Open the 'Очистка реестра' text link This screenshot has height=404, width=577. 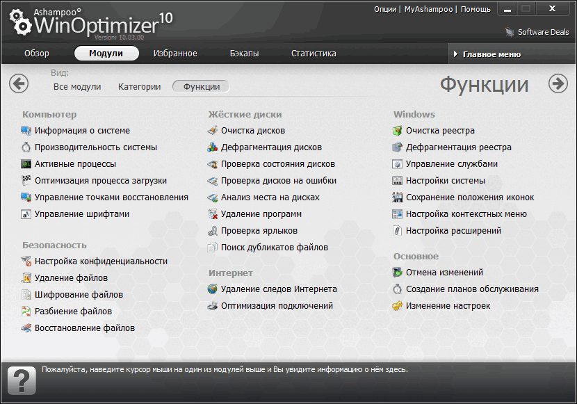point(440,131)
